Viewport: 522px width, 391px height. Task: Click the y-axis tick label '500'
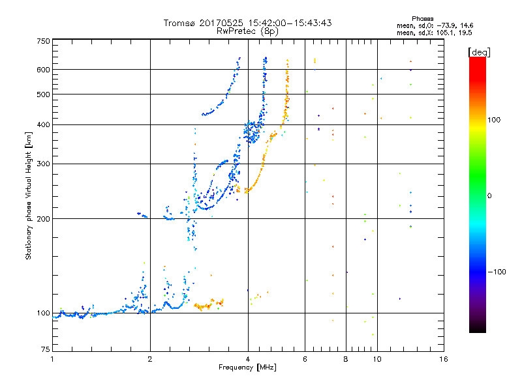point(43,94)
